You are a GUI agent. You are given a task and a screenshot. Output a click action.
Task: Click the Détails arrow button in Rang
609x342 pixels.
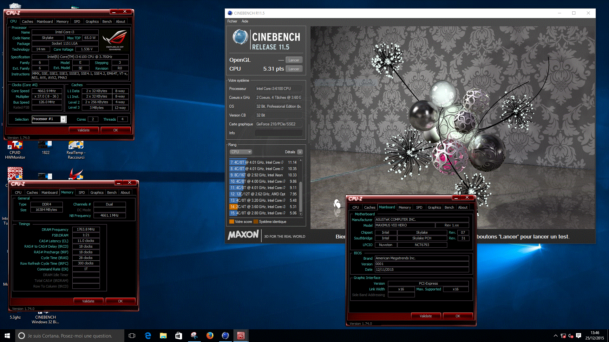click(x=300, y=152)
